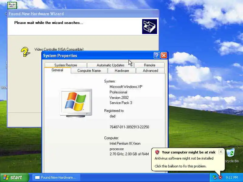The image size is (243, 182).
Task: Click the 'Service Pack 3' text
Action: point(121,103)
